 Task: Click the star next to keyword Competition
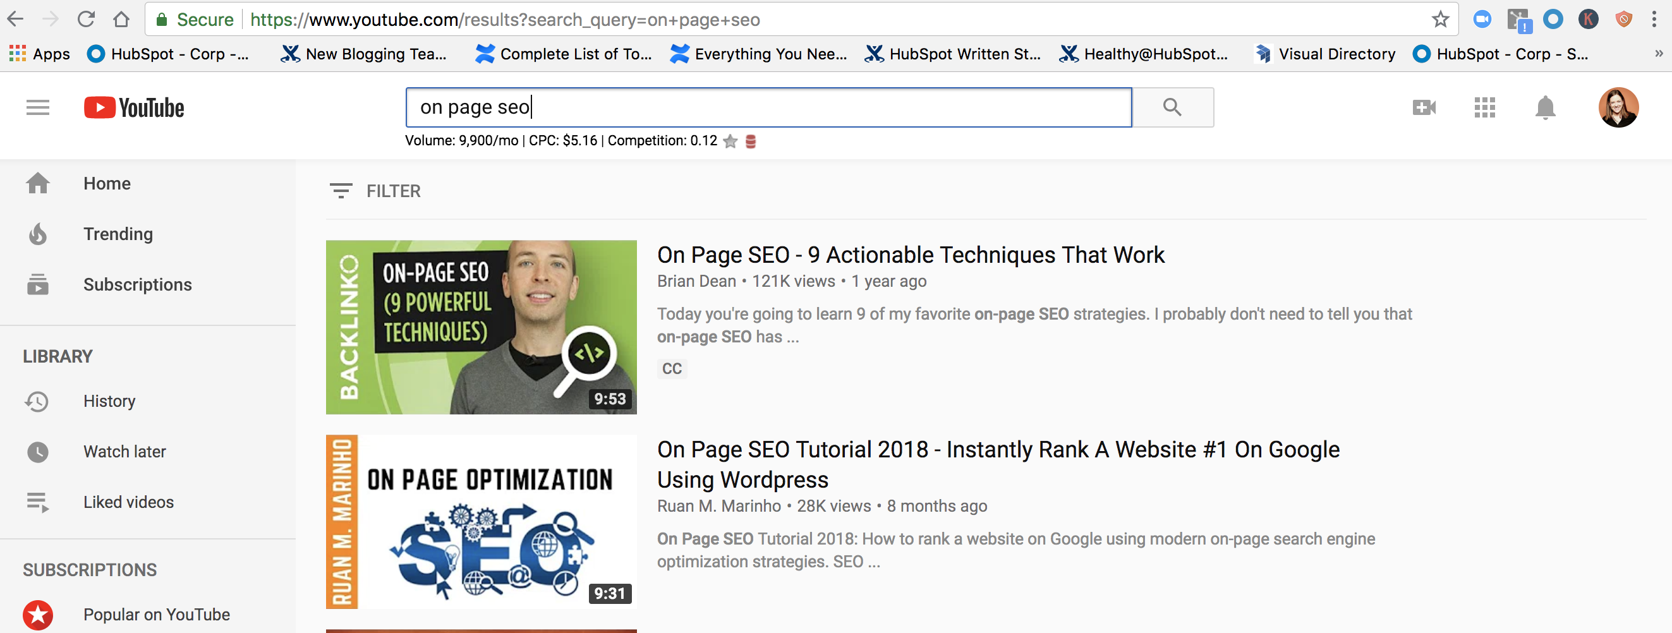[x=730, y=142]
